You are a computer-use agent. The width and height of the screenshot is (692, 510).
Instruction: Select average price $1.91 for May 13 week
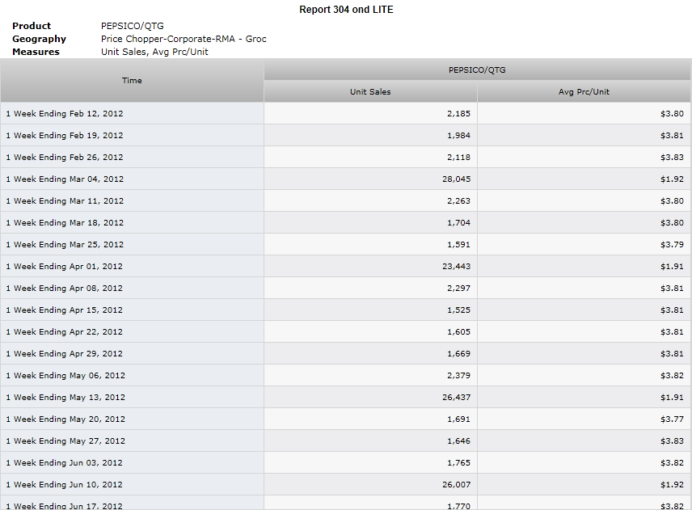pos(672,398)
